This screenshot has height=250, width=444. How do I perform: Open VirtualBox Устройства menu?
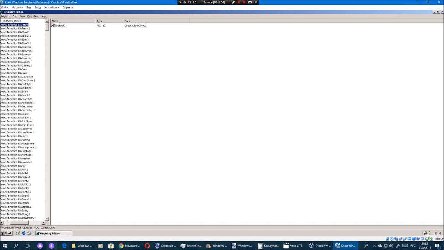point(52,7)
